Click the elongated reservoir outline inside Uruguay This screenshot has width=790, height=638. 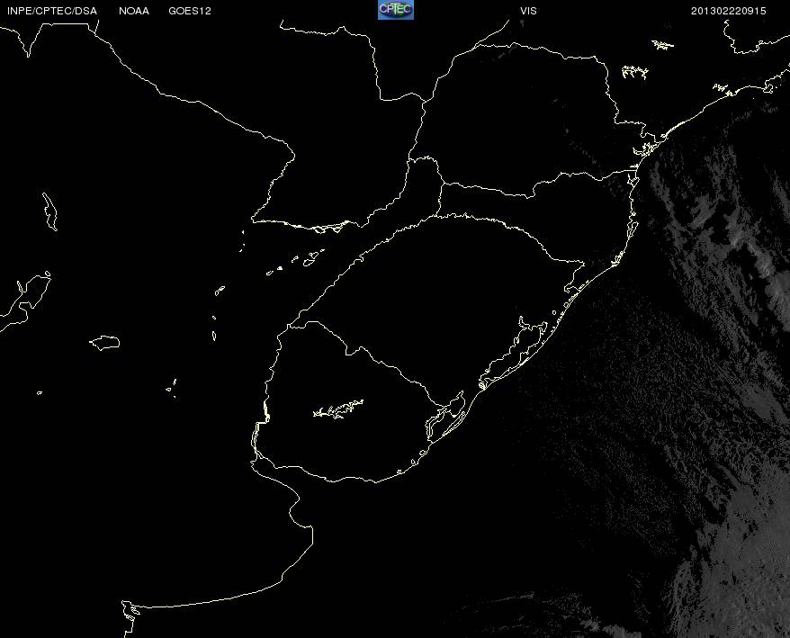338,409
